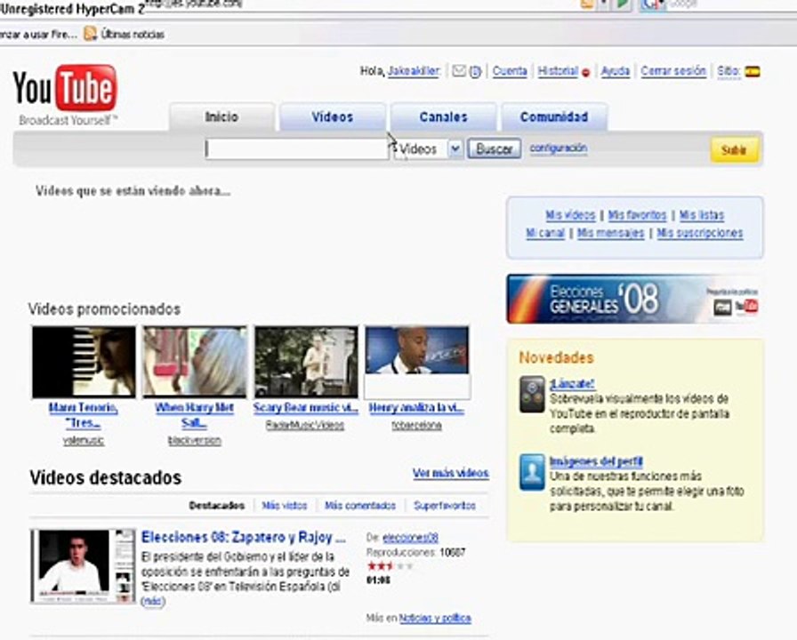Click the Buscar button
The width and height of the screenshot is (797, 640).
tap(494, 148)
